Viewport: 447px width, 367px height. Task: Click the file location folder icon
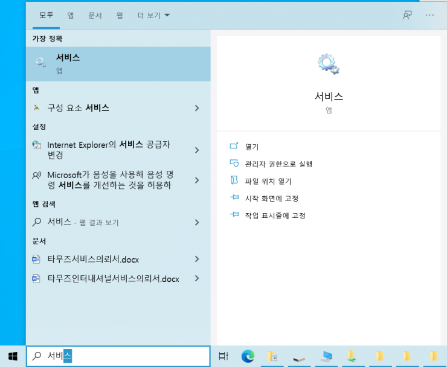(234, 180)
